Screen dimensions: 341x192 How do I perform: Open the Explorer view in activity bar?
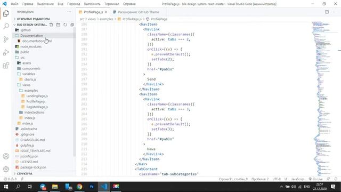[6, 13]
